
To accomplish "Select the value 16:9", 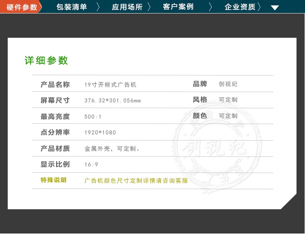I will (x=91, y=165).
